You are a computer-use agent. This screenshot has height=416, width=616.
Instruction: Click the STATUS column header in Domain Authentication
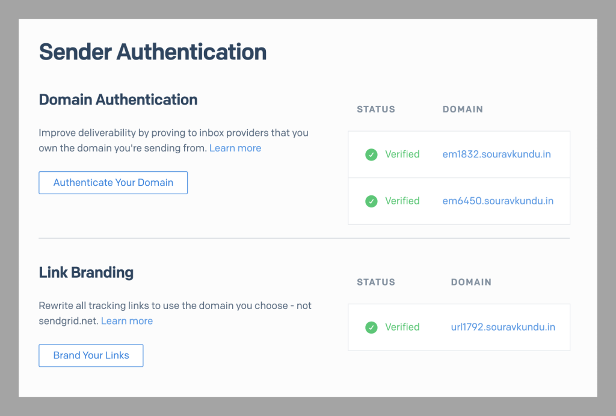[376, 109]
